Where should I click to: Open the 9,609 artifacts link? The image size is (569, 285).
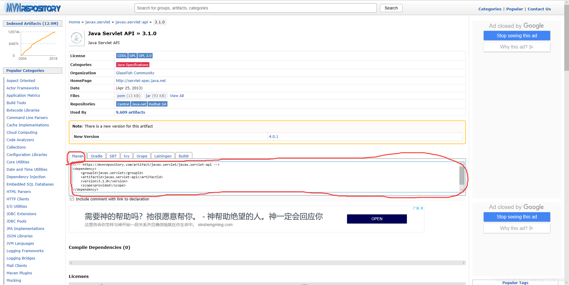point(131,112)
